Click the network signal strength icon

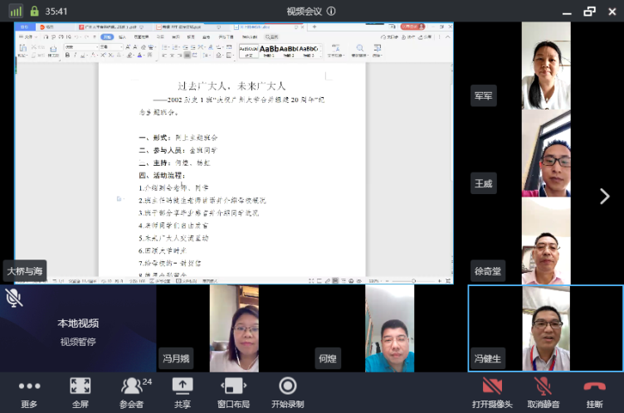coord(16,11)
